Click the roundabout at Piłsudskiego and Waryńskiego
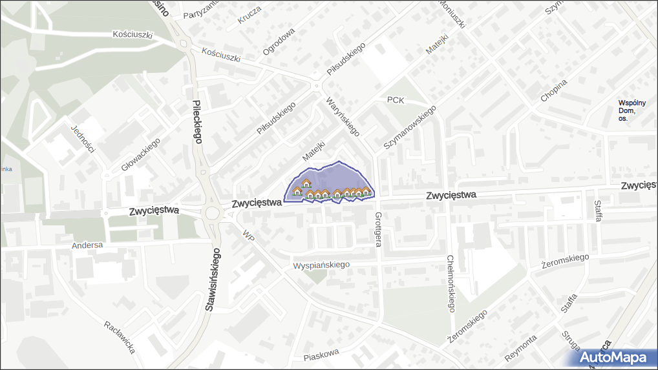The image size is (658, 370). click(317, 85)
